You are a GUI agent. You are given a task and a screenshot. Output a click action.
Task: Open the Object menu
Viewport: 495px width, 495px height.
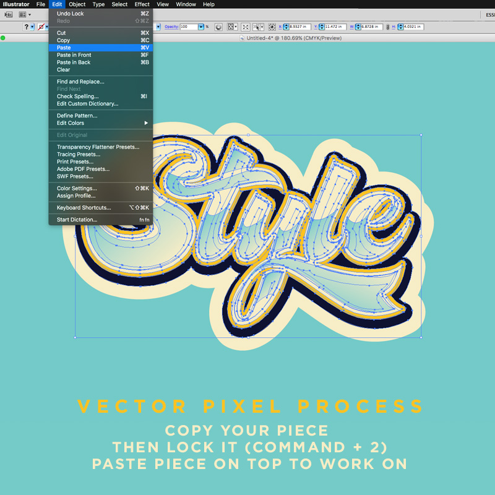(x=77, y=4)
